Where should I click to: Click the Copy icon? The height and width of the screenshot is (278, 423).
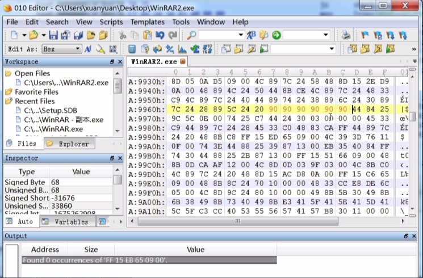pos(135,35)
